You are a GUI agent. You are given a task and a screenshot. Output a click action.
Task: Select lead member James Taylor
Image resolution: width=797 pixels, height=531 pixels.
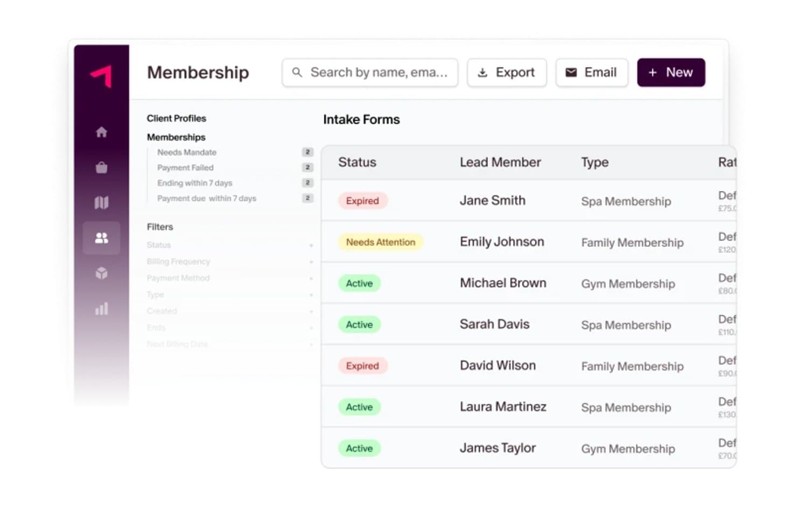pos(498,448)
